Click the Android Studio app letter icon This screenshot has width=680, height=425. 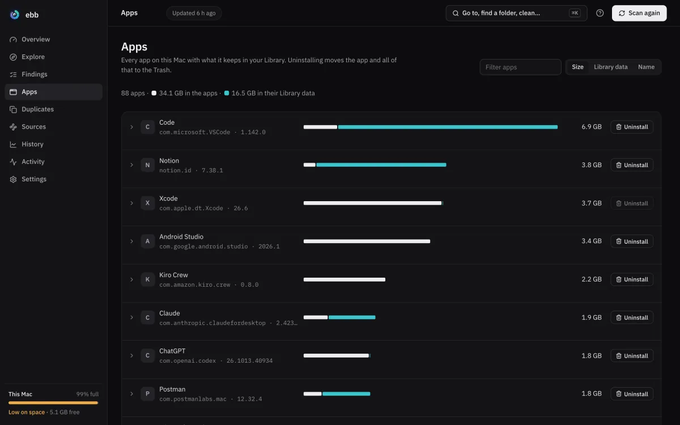point(148,241)
